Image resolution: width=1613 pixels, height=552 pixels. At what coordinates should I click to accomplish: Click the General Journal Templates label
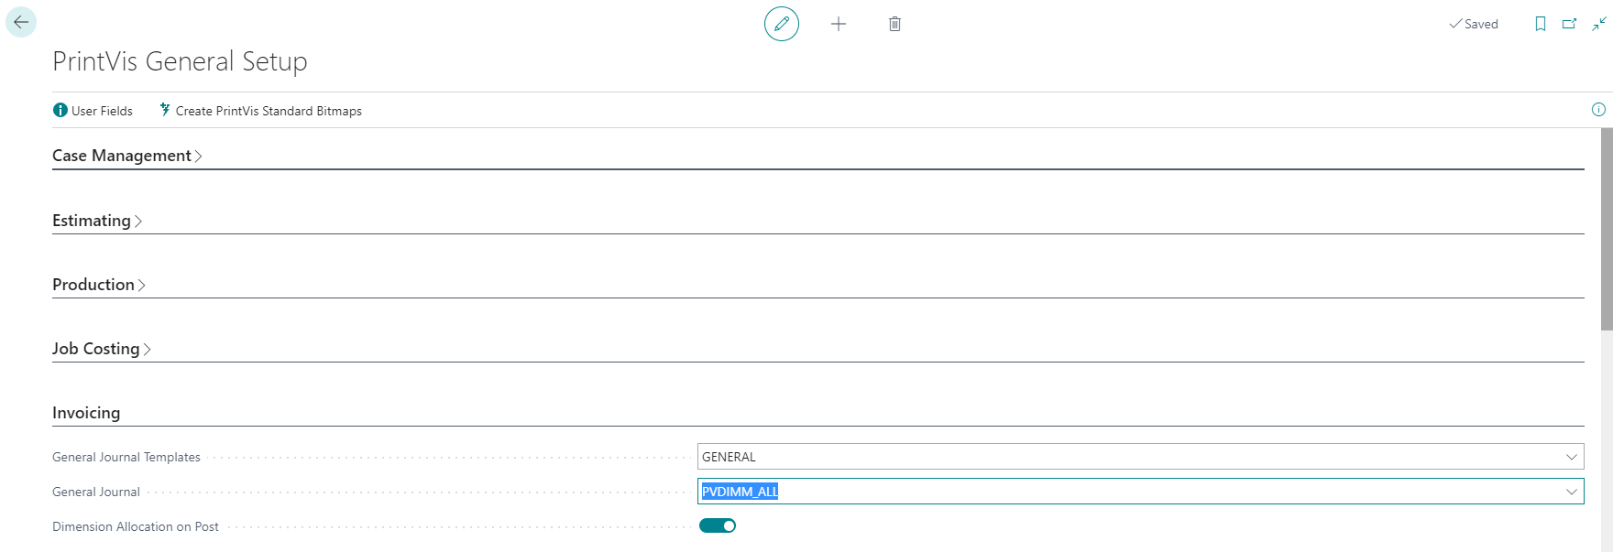pos(126,457)
